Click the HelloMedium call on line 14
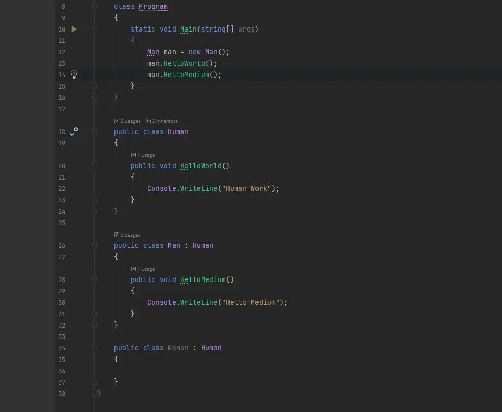 187,75
